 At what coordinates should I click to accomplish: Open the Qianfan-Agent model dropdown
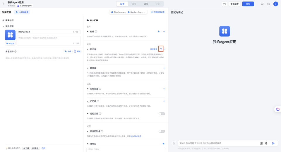pyautogui.click(x=128, y=12)
